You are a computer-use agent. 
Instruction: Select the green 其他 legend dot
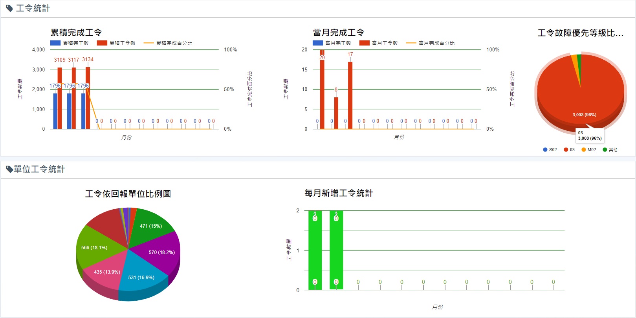click(605, 150)
